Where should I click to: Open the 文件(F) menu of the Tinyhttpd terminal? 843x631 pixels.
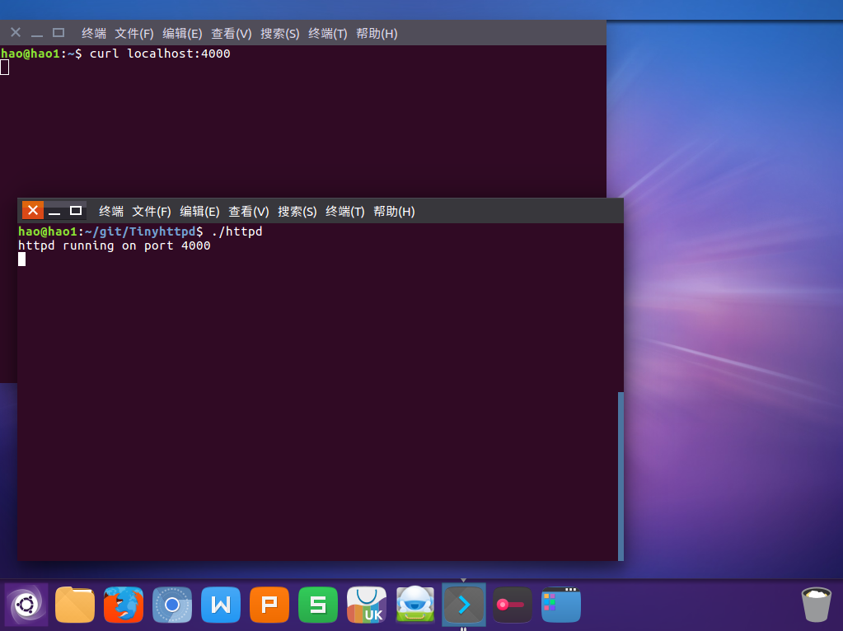(x=151, y=212)
